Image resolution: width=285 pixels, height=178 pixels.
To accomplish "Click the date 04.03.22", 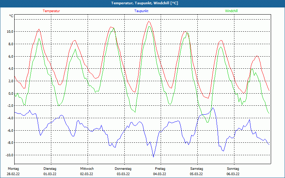I will [x=160, y=174].
